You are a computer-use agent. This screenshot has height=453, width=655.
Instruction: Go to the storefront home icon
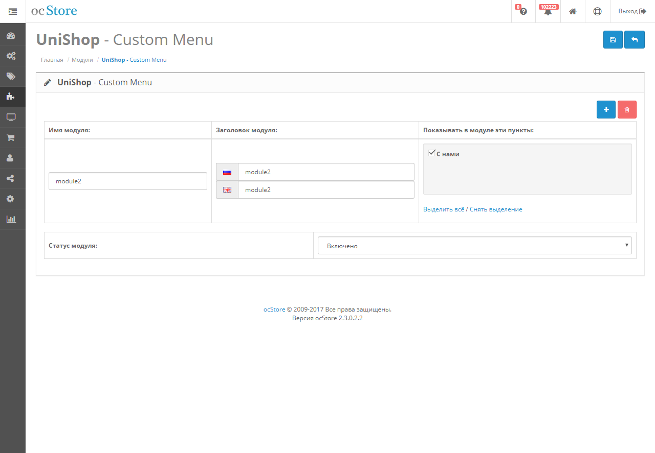click(x=573, y=11)
